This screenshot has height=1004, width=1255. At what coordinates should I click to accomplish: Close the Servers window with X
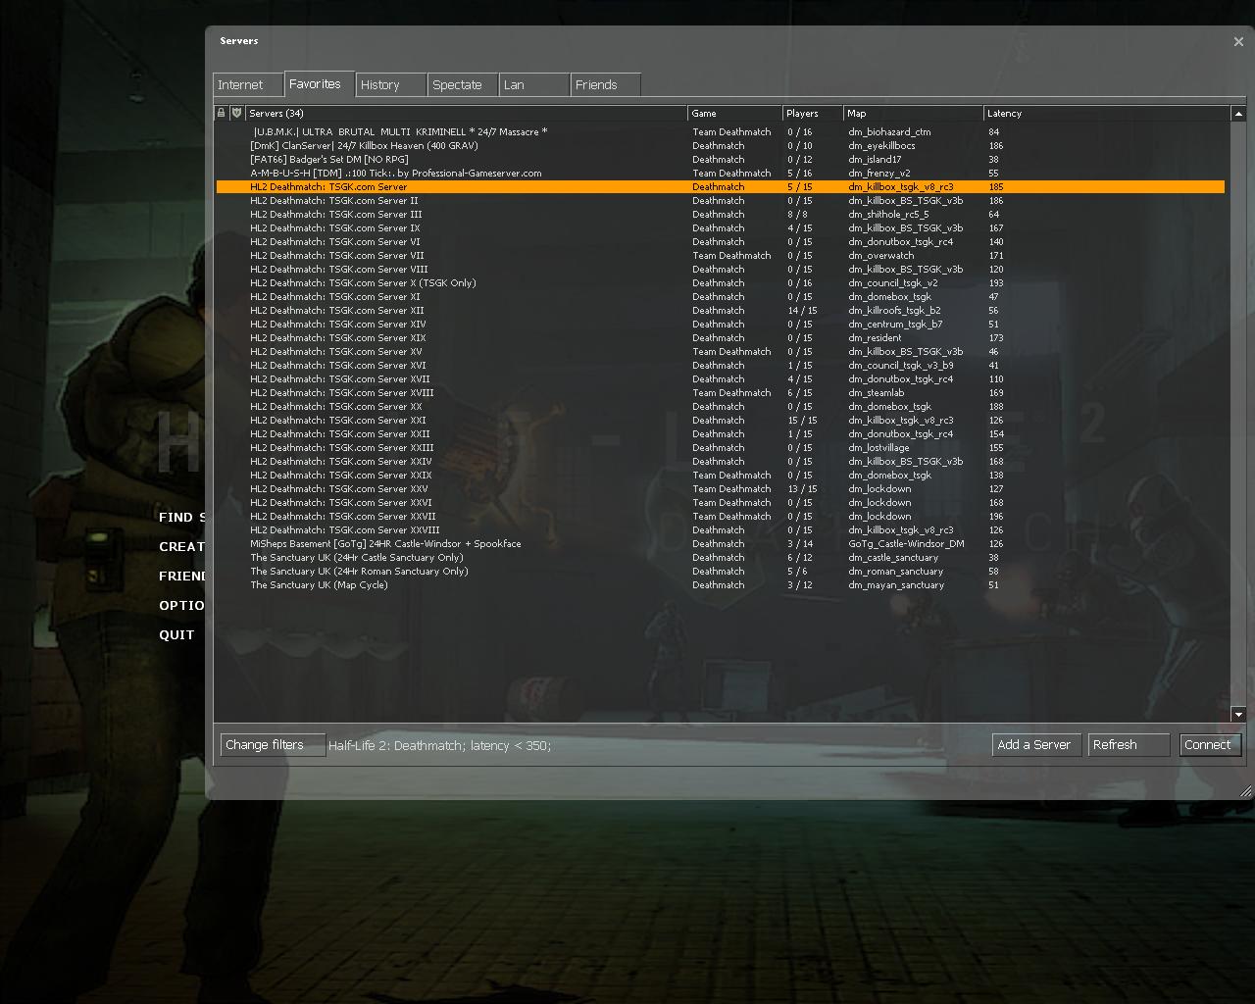coord(1238,41)
